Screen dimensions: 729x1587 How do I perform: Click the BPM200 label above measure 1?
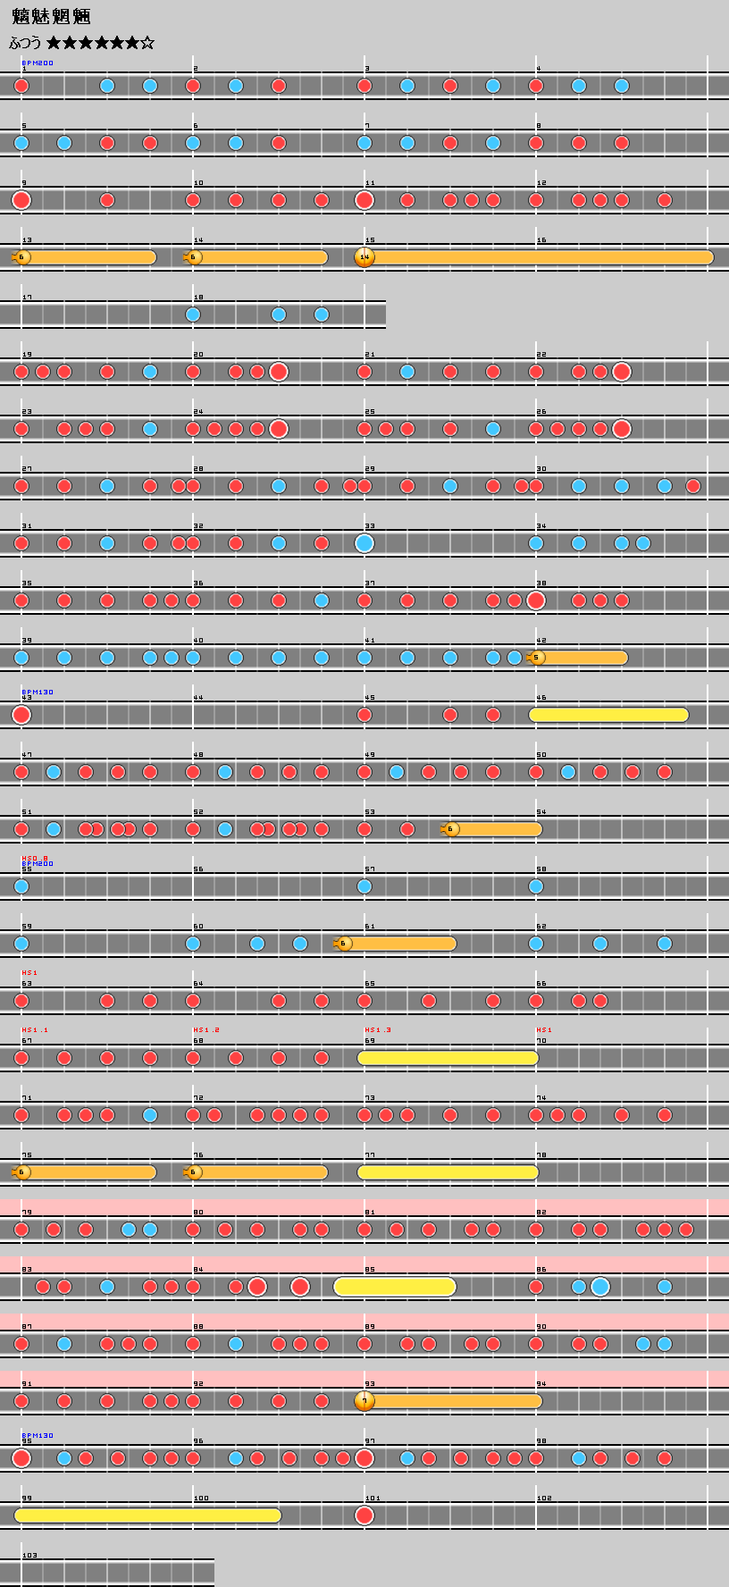(38, 63)
